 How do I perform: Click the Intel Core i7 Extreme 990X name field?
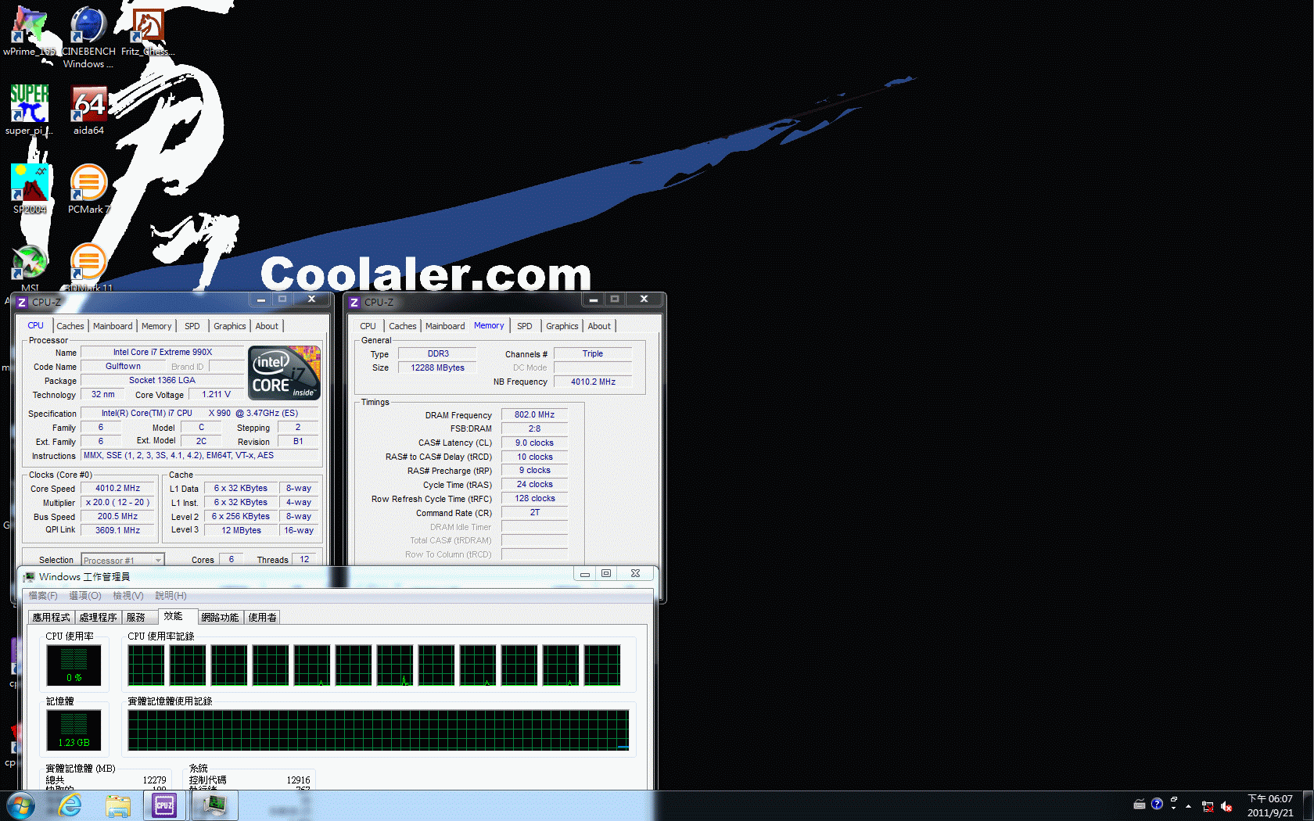(163, 352)
